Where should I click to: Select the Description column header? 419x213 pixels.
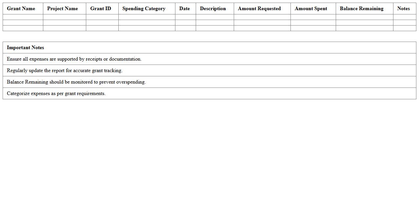(x=213, y=9)
